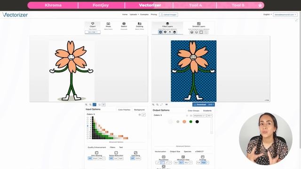Select the 1-color palette radio button
Viewport: 301px width, 169px height.
(88, 117)
